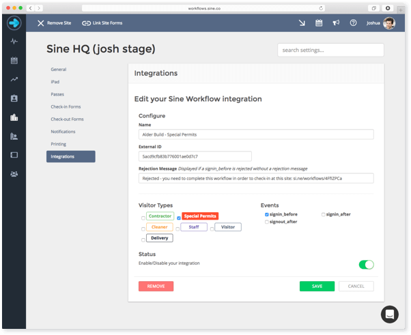The height and width of the screenshot is (335, 411).
Task: Click the Special Permits label tag
Action: [x=200, y=216]
